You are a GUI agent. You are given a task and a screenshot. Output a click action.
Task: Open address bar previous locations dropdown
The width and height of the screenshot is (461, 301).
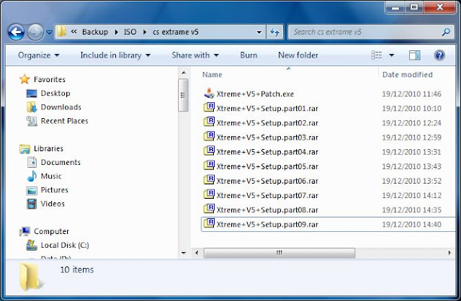(259, 32)
